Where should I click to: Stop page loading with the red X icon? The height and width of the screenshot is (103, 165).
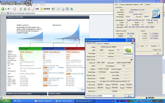21,9
